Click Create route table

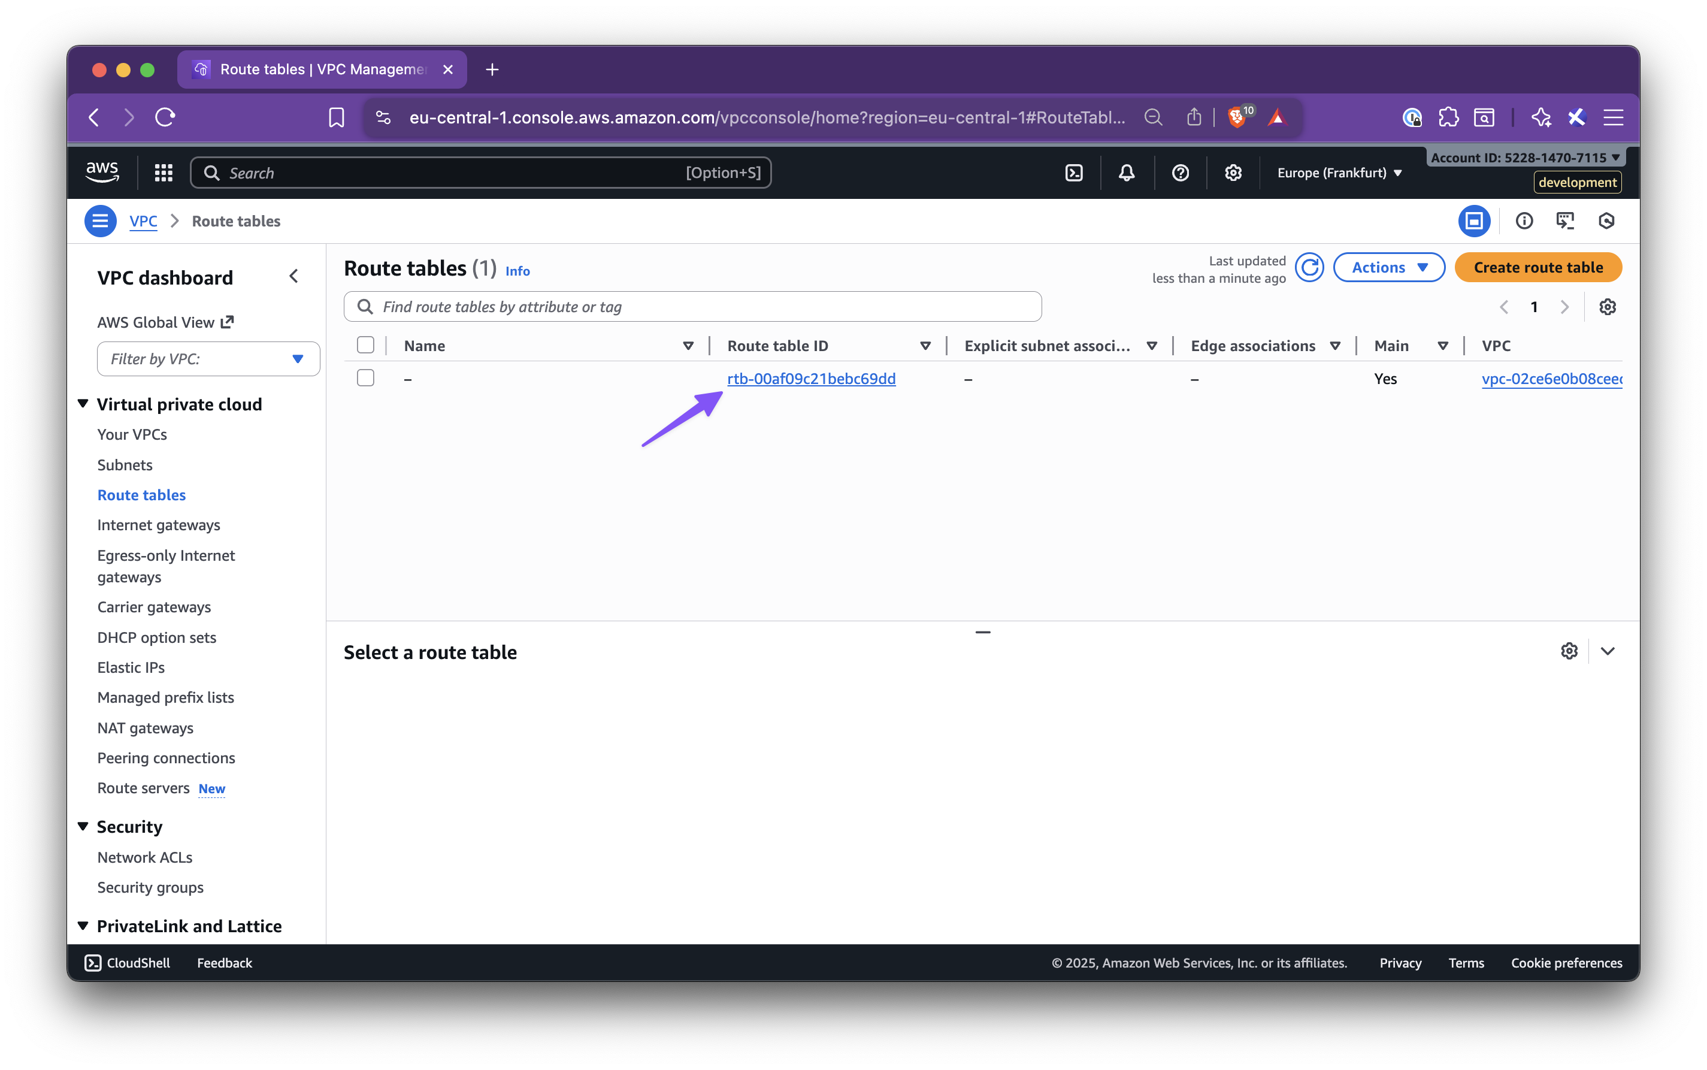coord(1538,267)
